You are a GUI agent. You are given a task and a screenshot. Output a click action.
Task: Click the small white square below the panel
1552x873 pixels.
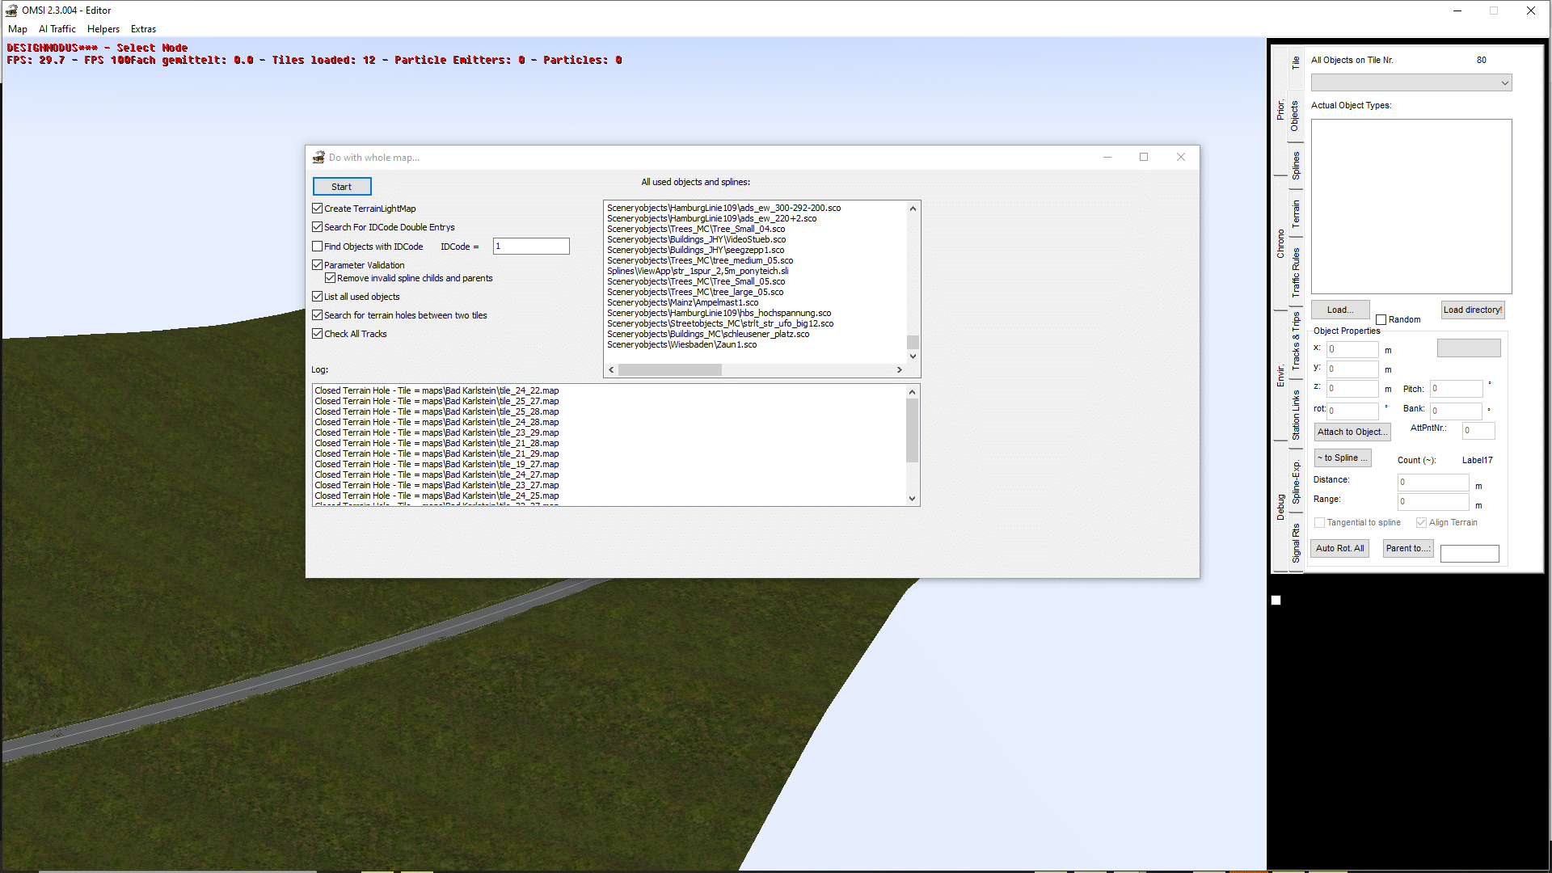click(1276, 601)
